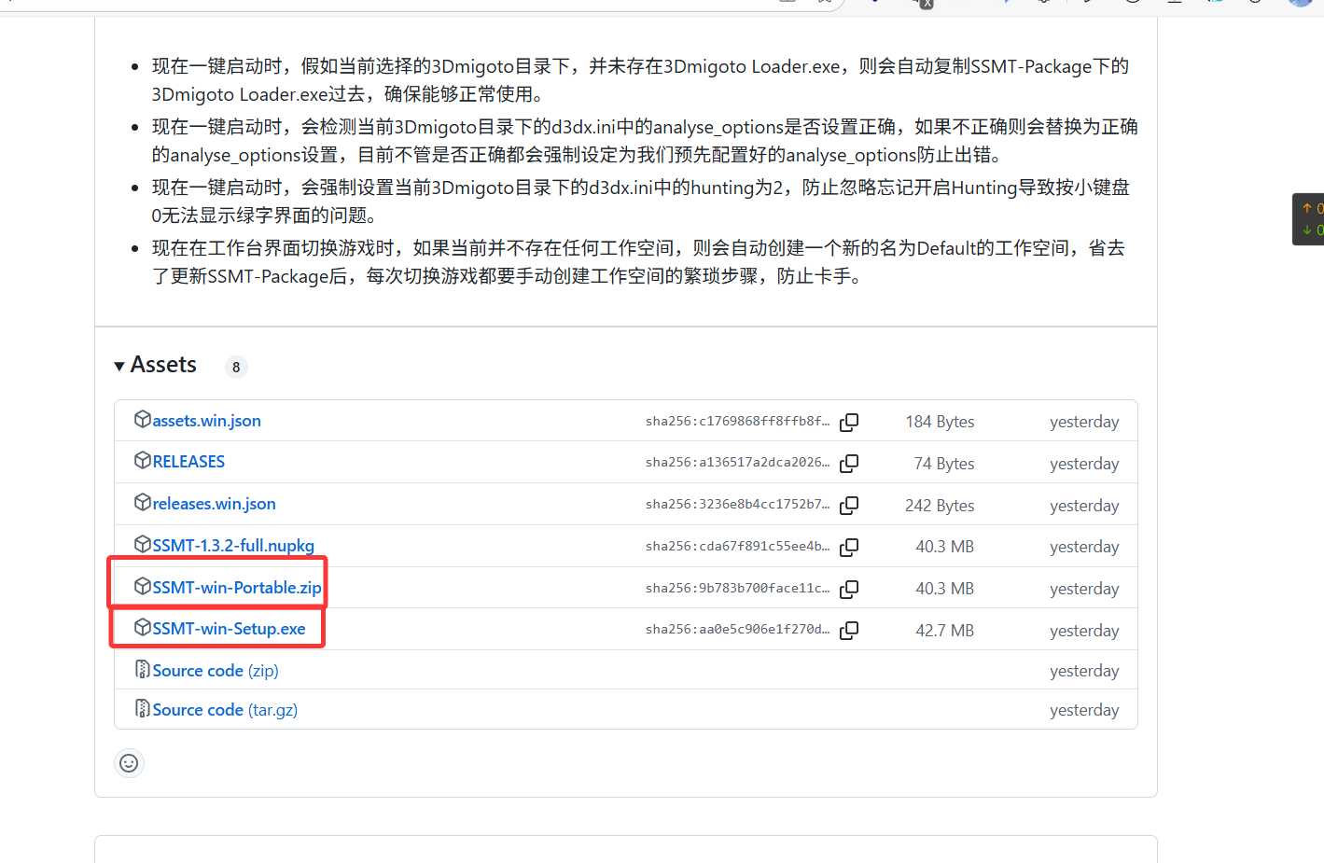Copy the RELEASES file hash
The image size is (1324, 863).
pyautogui.click(x=849, y=463)
